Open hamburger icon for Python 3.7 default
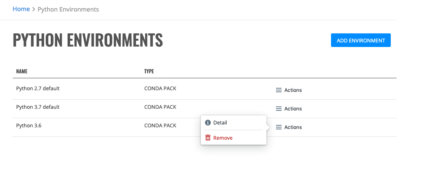The width and height of the screenshot is (425, 171). tap(279, 109)
